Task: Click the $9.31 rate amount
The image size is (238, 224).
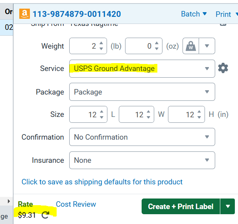Action: (x=27, y=215)
